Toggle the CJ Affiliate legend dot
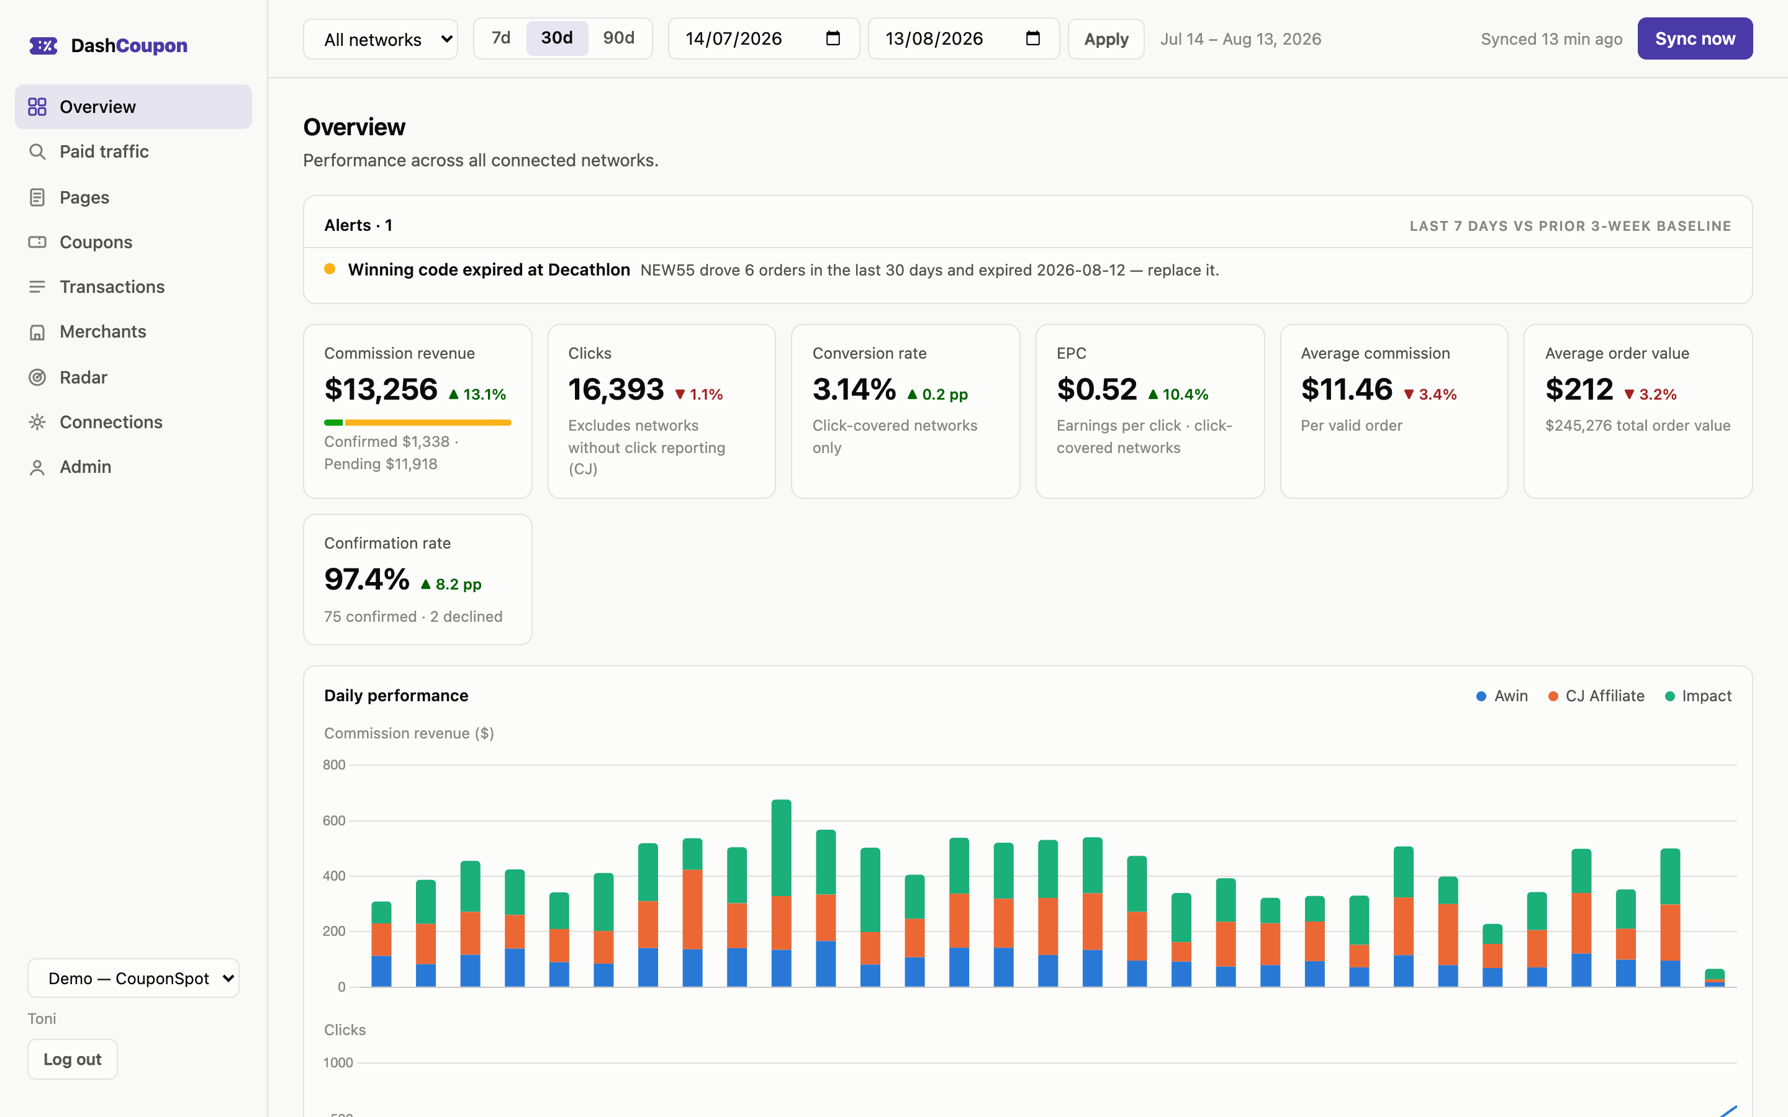Viewport: 1788px width, 1117px height. click(1552, 696)
